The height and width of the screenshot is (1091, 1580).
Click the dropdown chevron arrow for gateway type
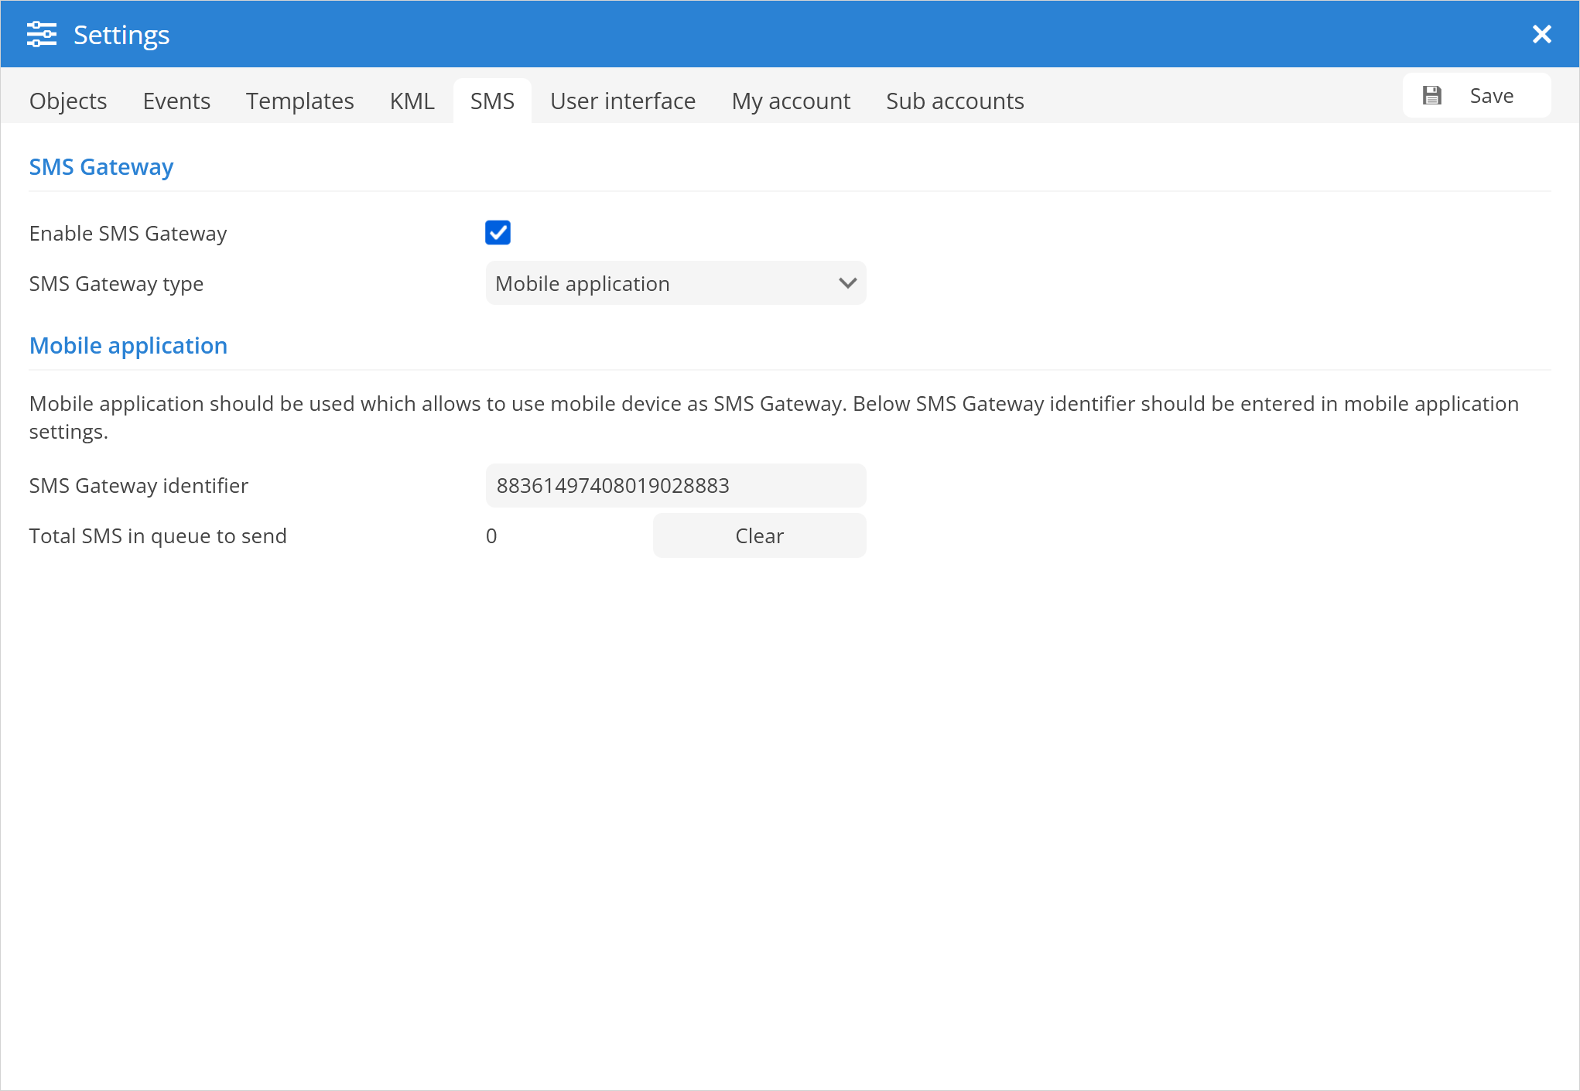coord(847,284)
